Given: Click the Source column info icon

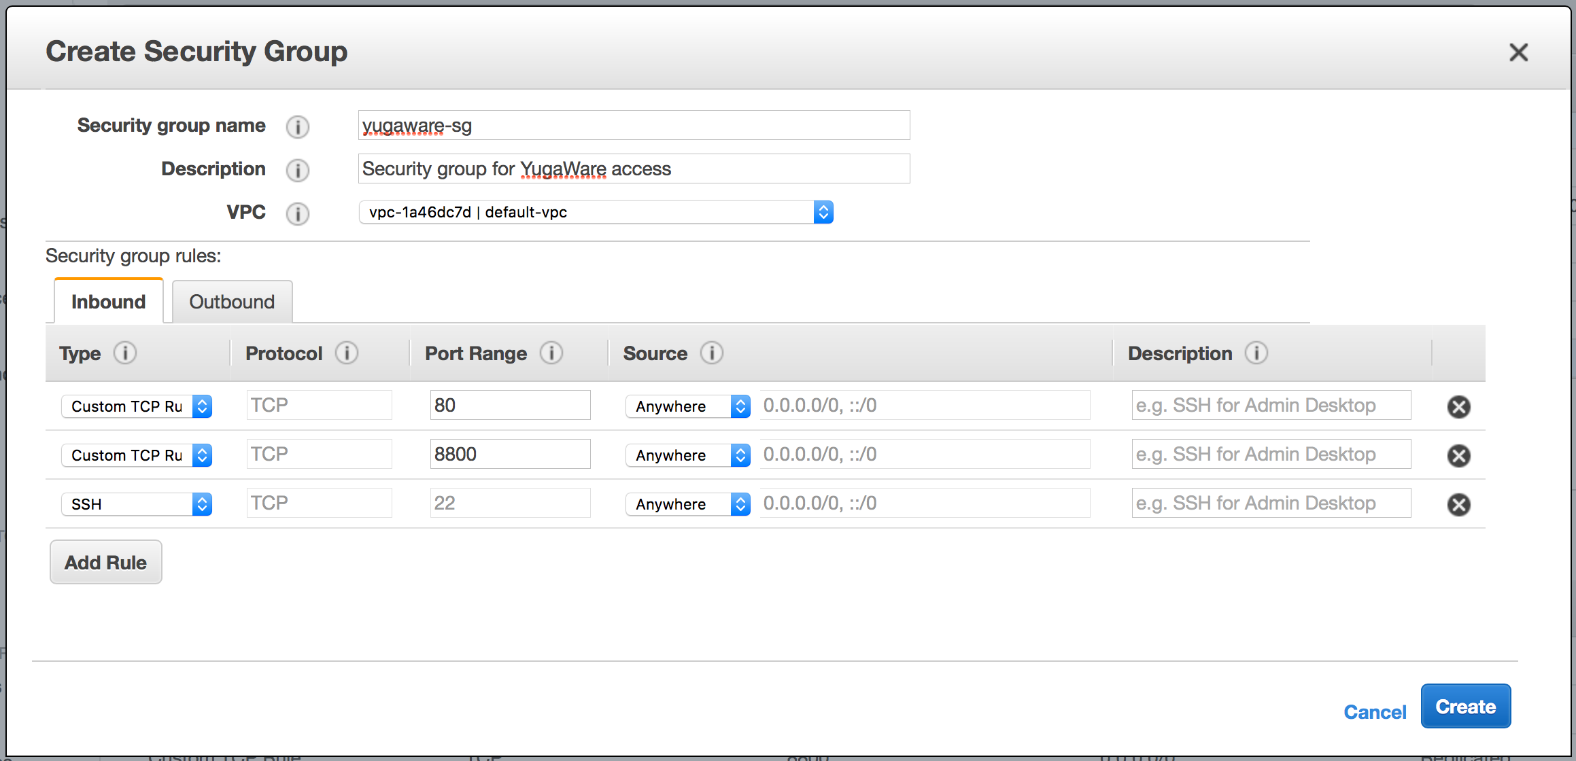Looking at the screenshot, I should pos(711,353).
